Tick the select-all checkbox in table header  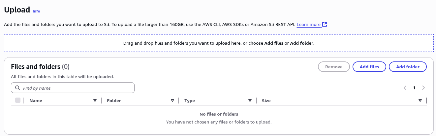18,100
